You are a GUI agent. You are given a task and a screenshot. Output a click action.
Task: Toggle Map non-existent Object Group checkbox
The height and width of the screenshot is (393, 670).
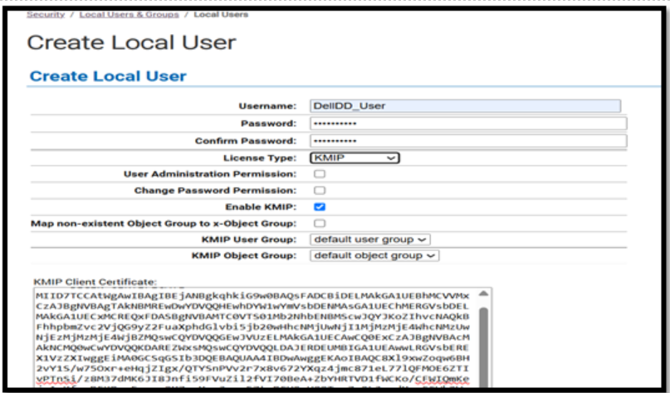319,223
